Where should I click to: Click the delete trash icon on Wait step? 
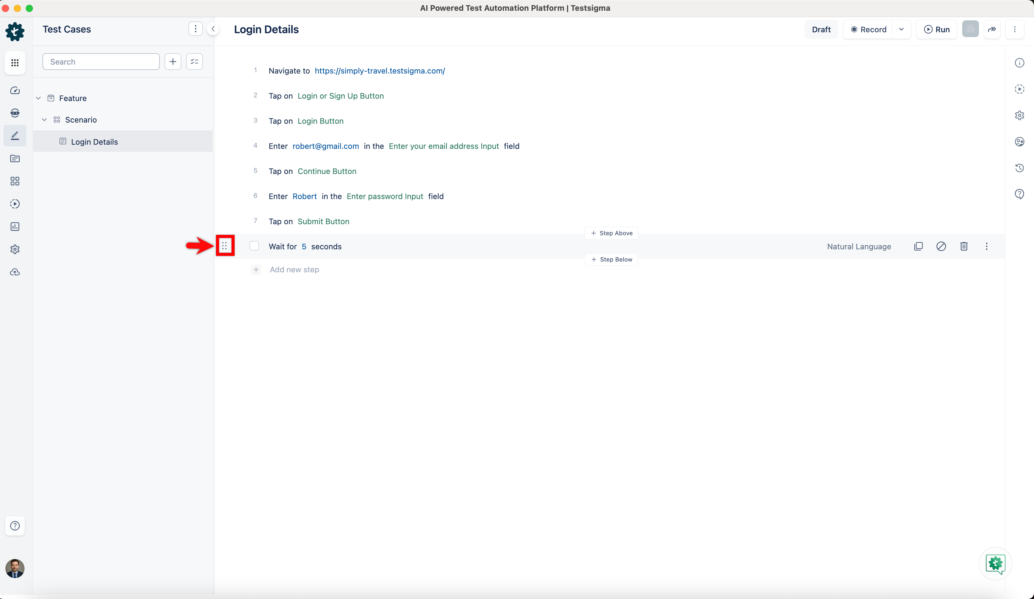click(x=964, y=246)
